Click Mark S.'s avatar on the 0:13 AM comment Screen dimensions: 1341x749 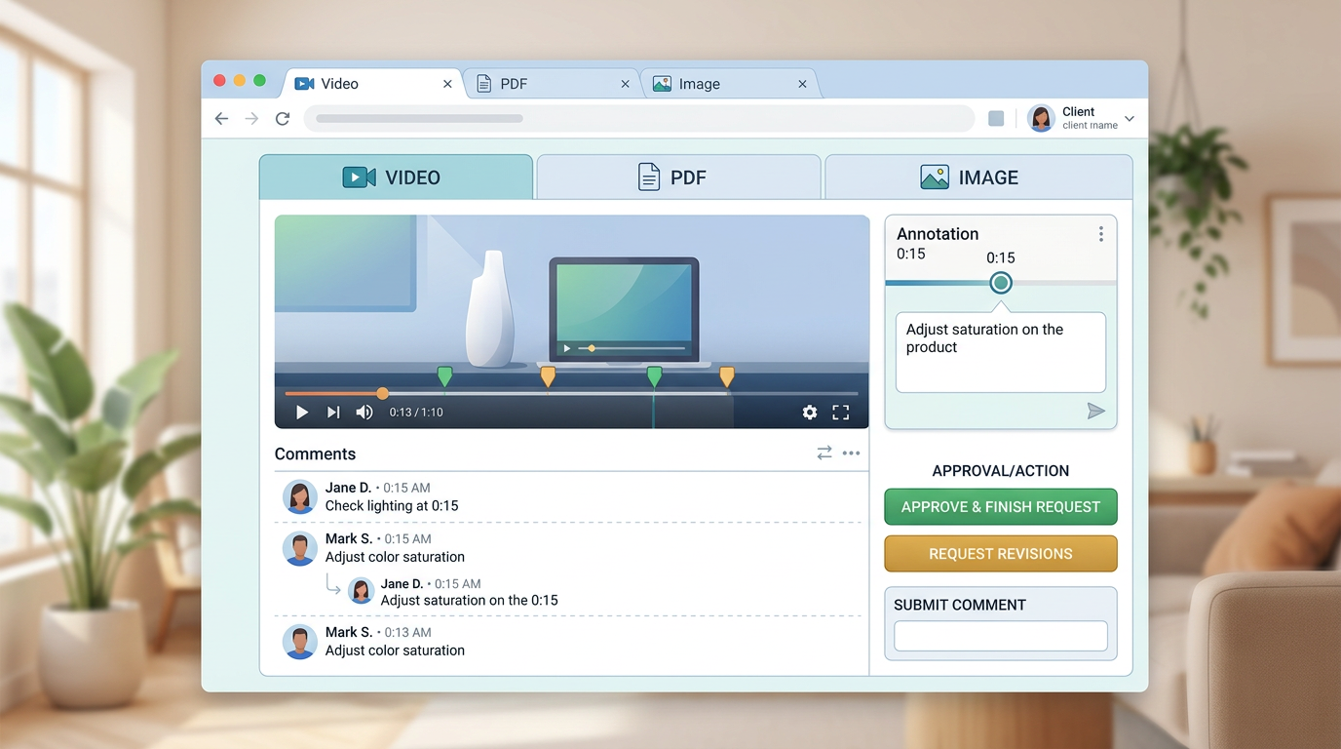[300, 642]
